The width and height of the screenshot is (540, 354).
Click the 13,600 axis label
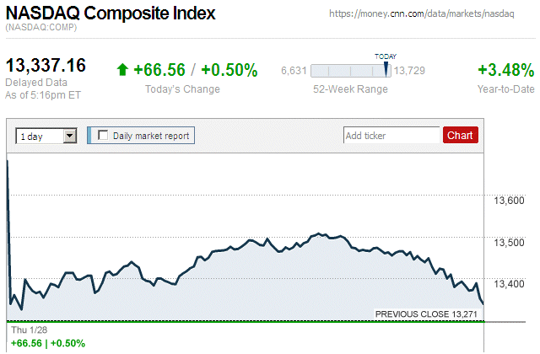(510, 200)
